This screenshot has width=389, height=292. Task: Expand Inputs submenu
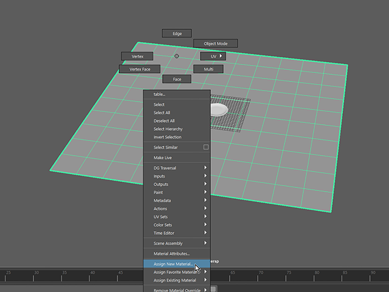coord(177,176)
